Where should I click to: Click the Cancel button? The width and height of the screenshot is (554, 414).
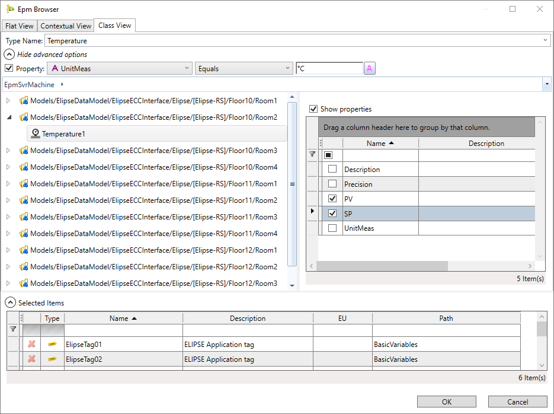(x=517, y=402)
